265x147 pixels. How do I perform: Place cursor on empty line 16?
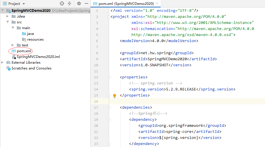click(187, 101)
